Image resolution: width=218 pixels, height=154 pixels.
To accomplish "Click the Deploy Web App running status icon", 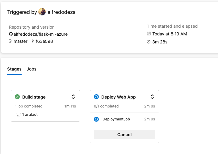I will click(x=96, y=97).
